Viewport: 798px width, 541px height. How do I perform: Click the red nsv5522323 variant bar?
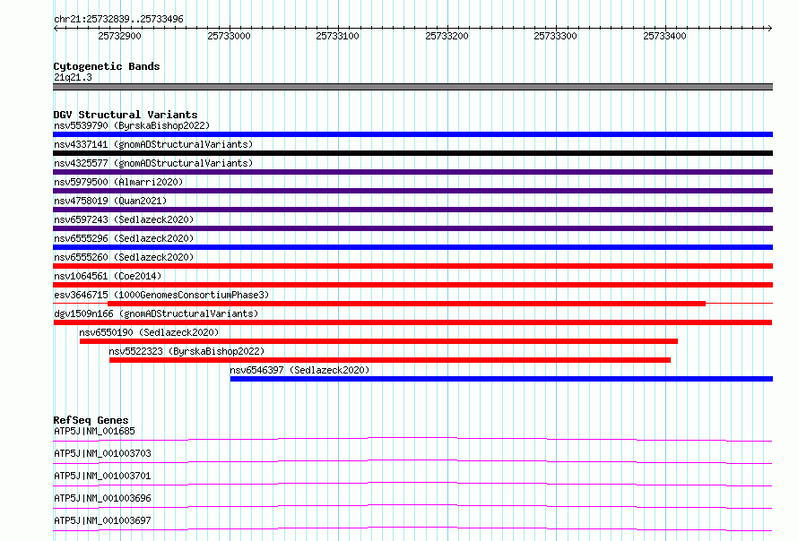coord(390,360)
